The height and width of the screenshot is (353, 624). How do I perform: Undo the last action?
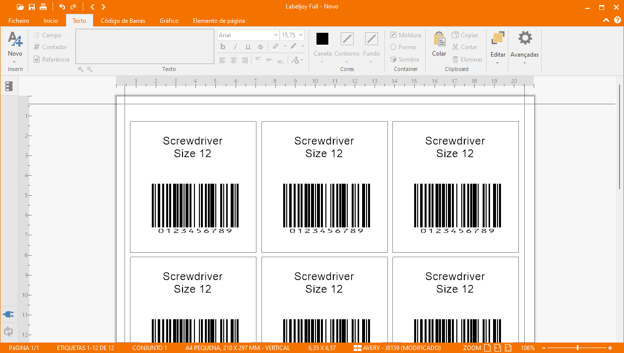tap(62, 7)
